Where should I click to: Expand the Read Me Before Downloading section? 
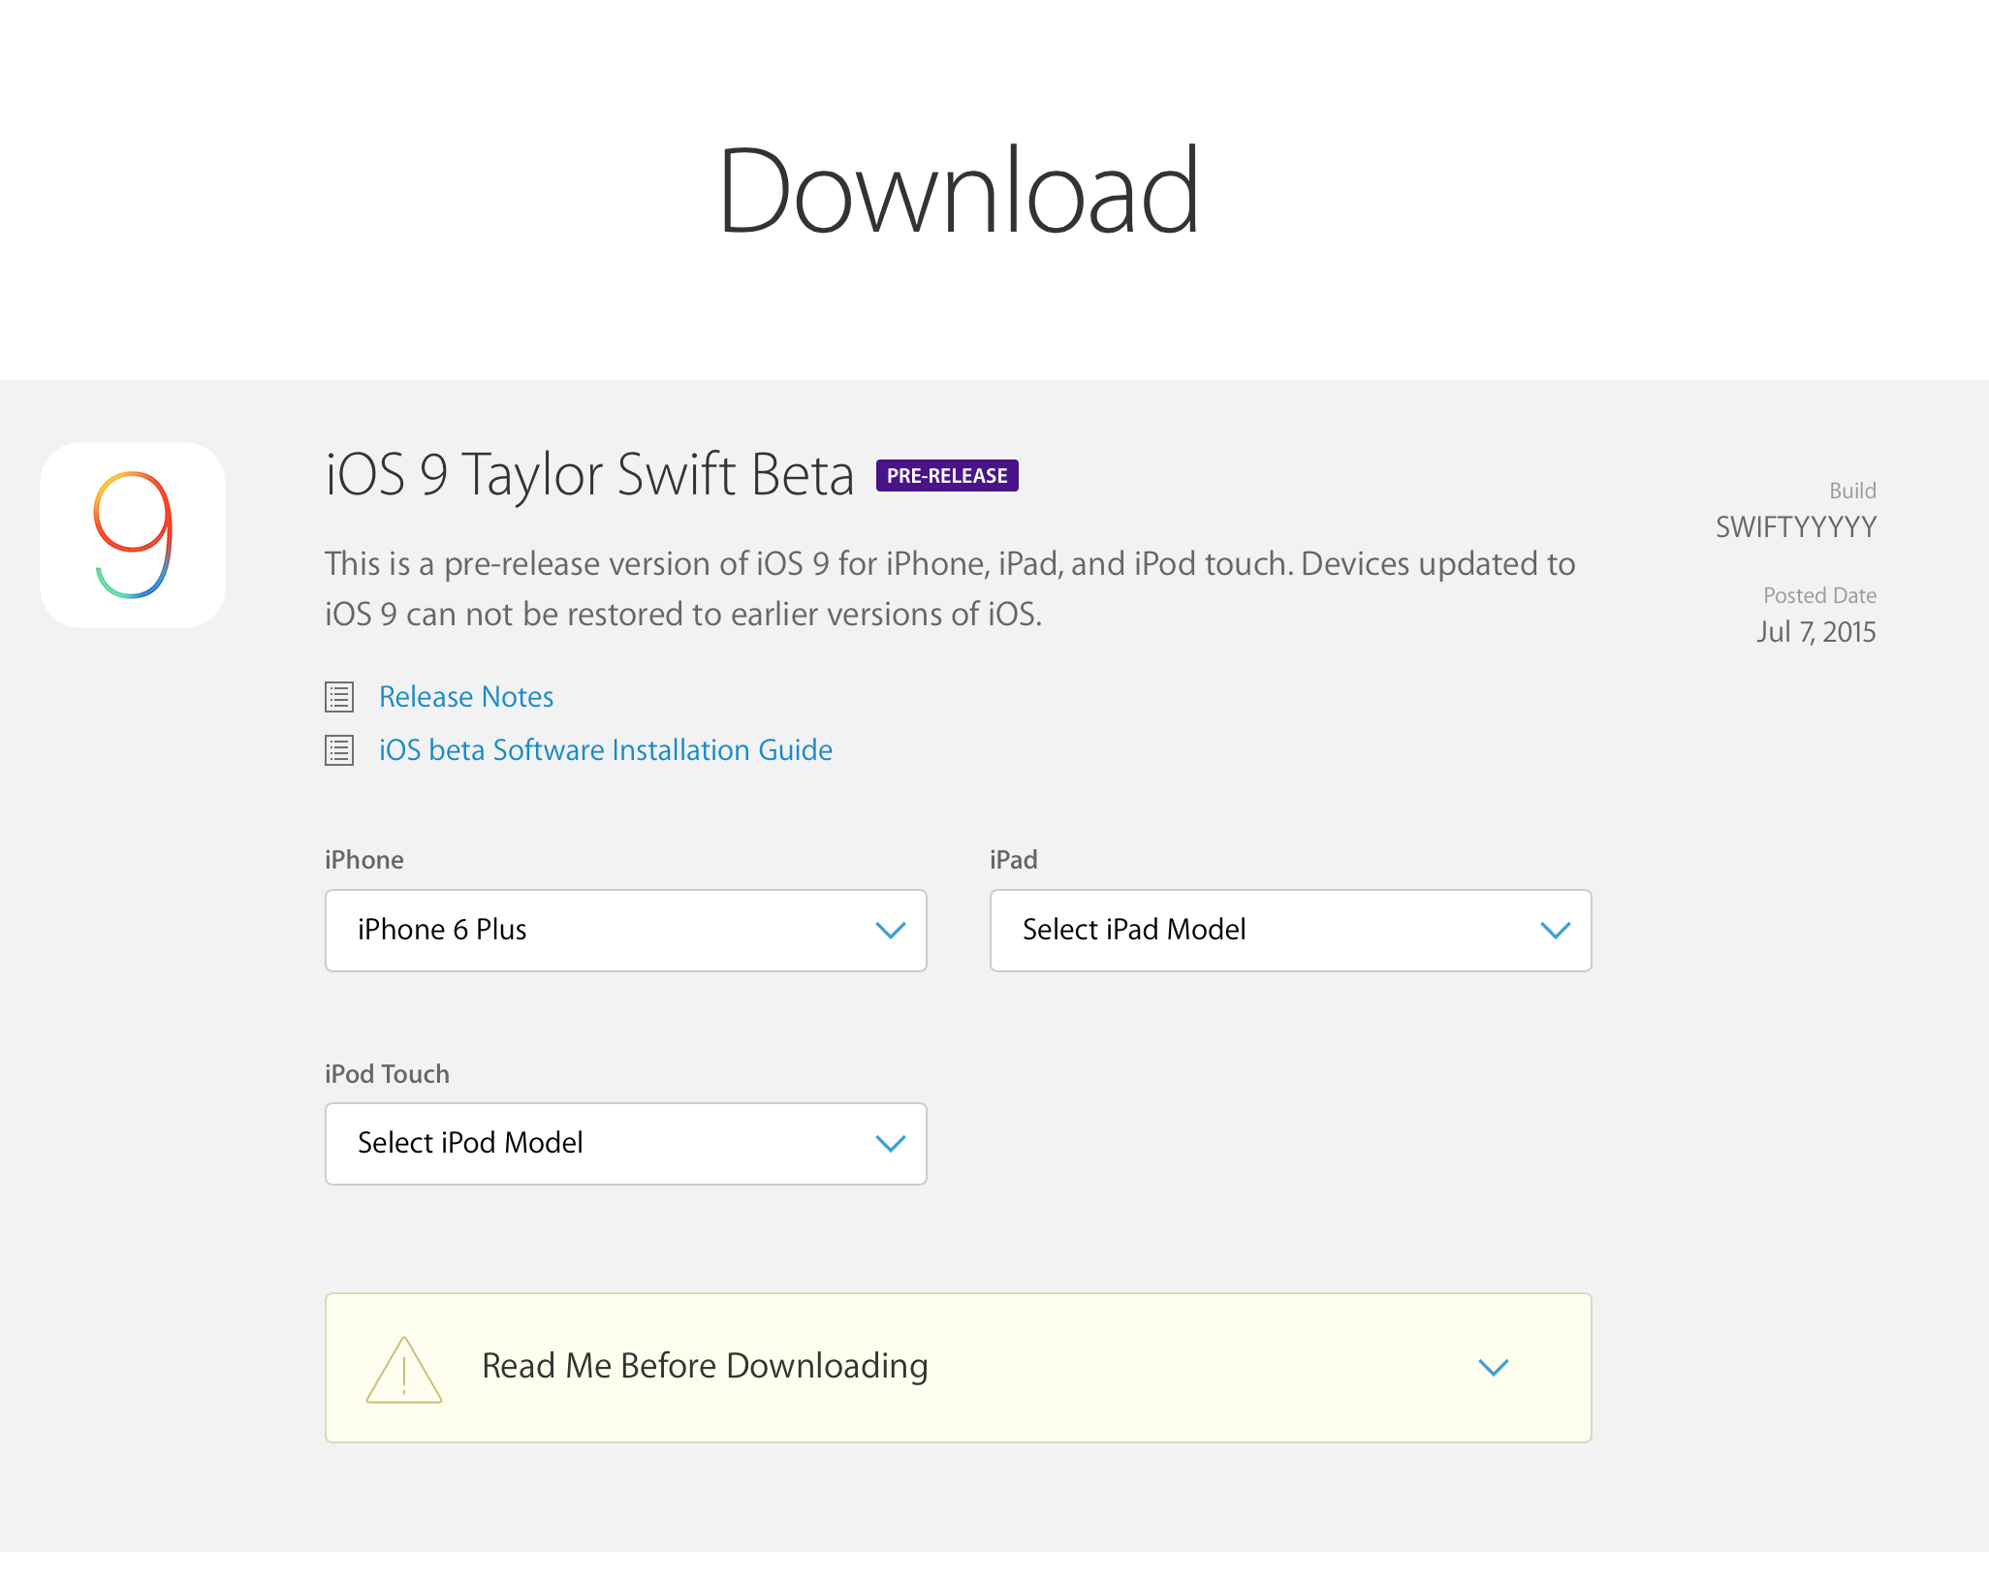(959, 1368)
